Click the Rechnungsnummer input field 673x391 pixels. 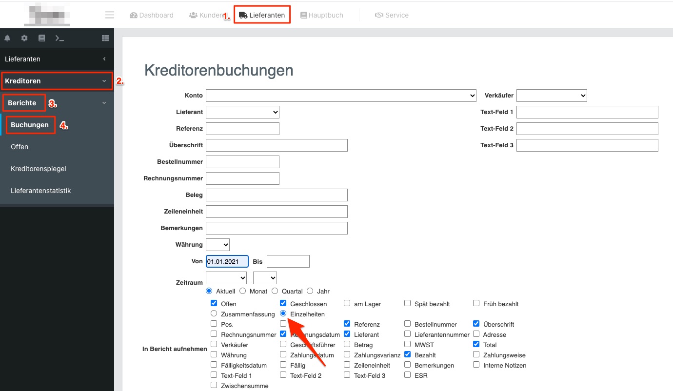(242, 178)
